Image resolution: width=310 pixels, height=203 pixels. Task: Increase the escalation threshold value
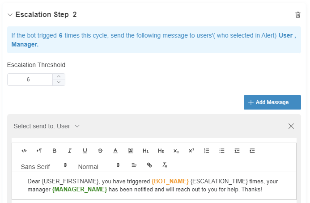point(59,76)
